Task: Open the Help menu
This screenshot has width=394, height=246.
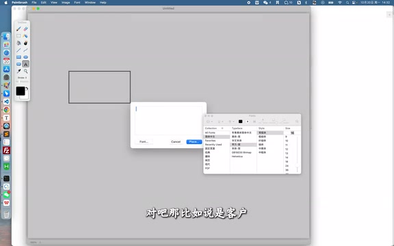Action: click(x=103, y=3)
